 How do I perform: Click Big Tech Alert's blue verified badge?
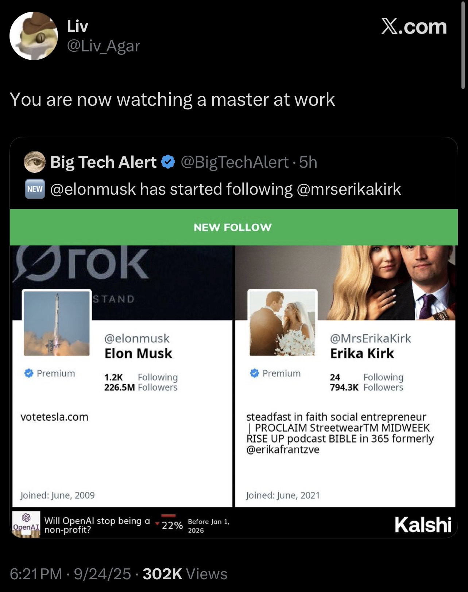click(x=168, y=162)
